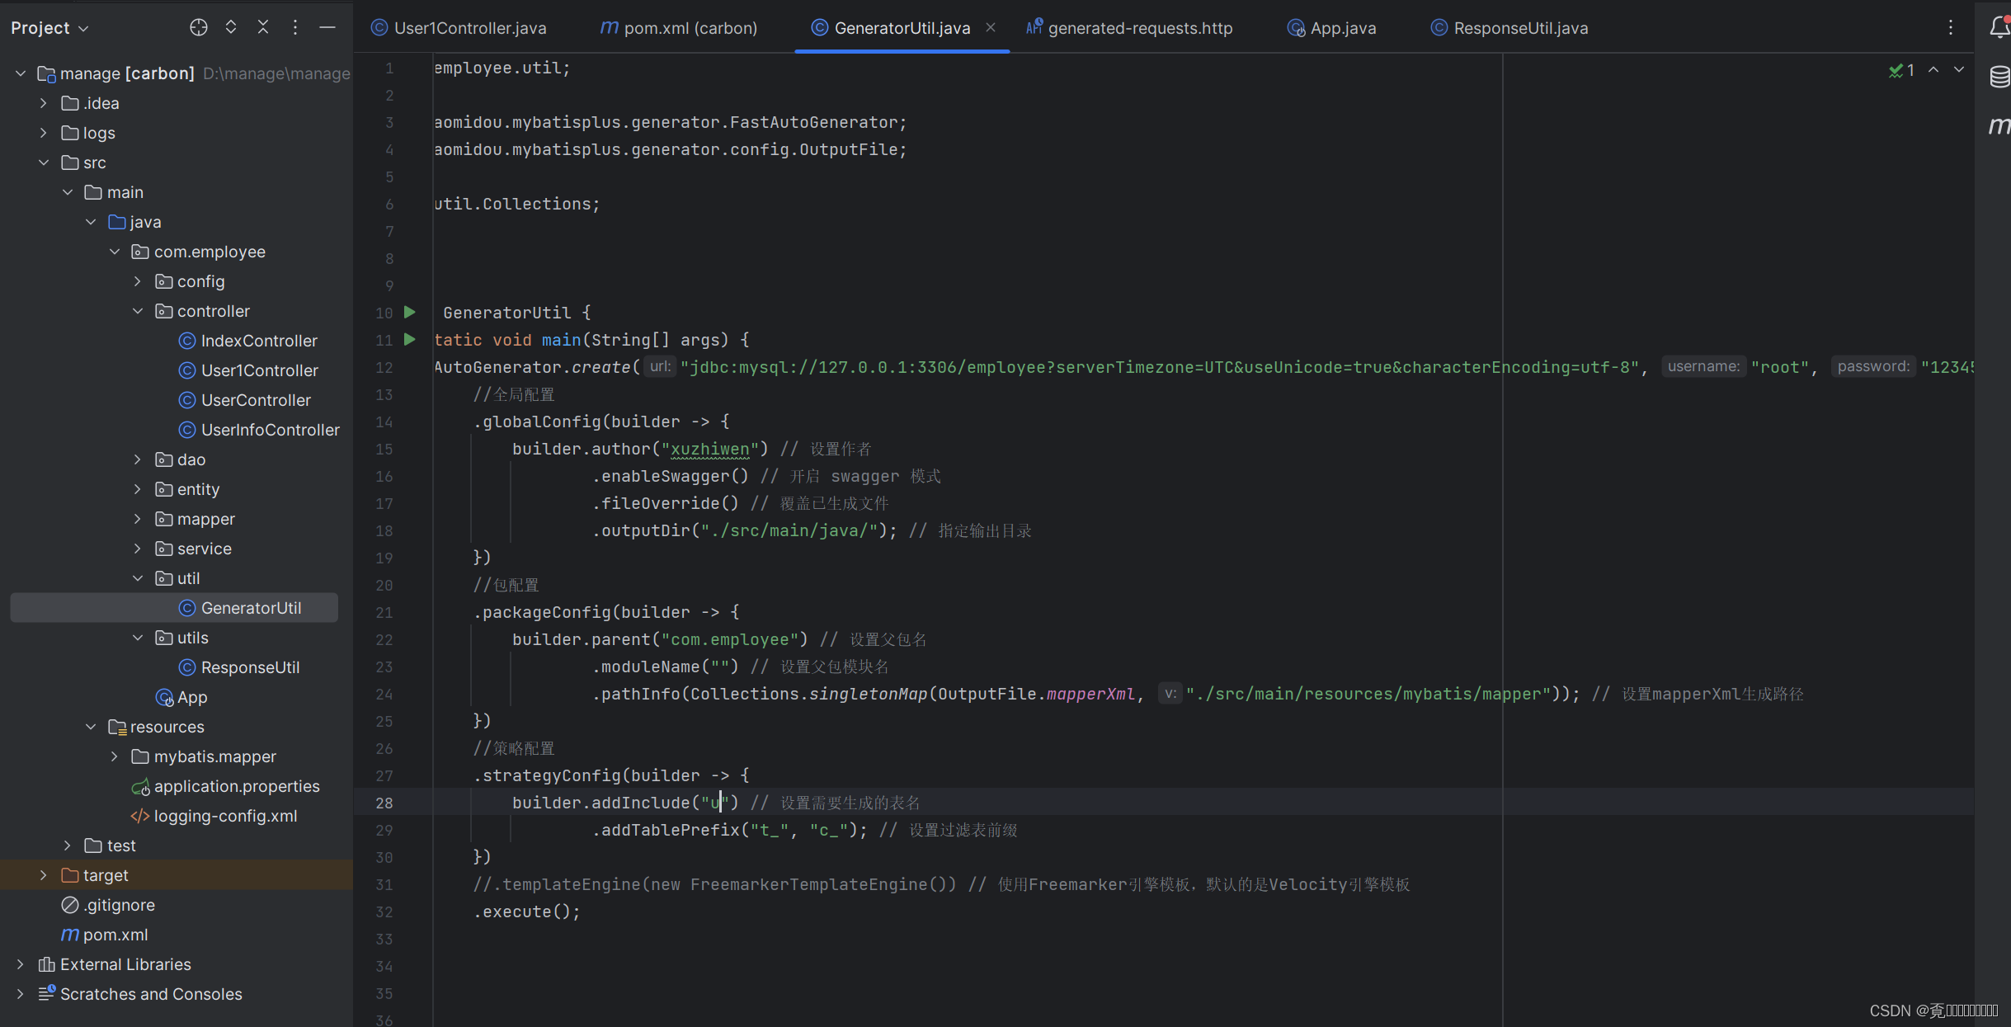Click the Select Opened File crosshair icon

pyautogui.click(x=198, y=27)
